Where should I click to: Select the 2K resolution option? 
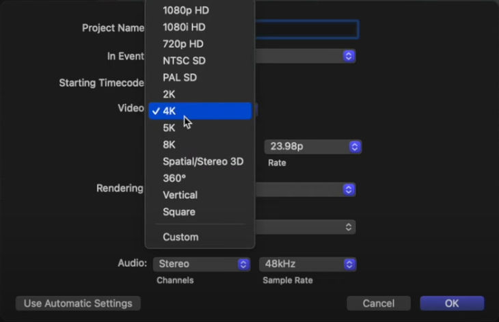[170, 94]
